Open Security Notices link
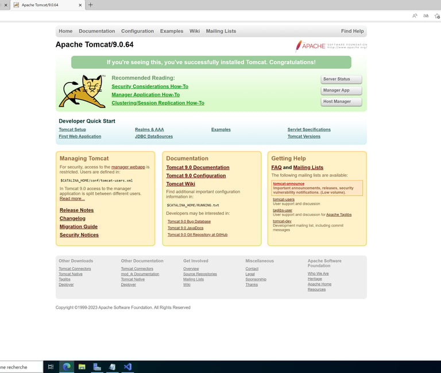 click(x=79, y=235)
